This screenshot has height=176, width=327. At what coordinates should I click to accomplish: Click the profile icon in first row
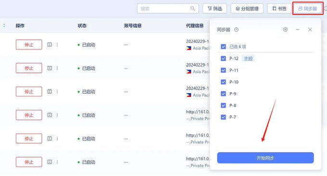[50, 45]
